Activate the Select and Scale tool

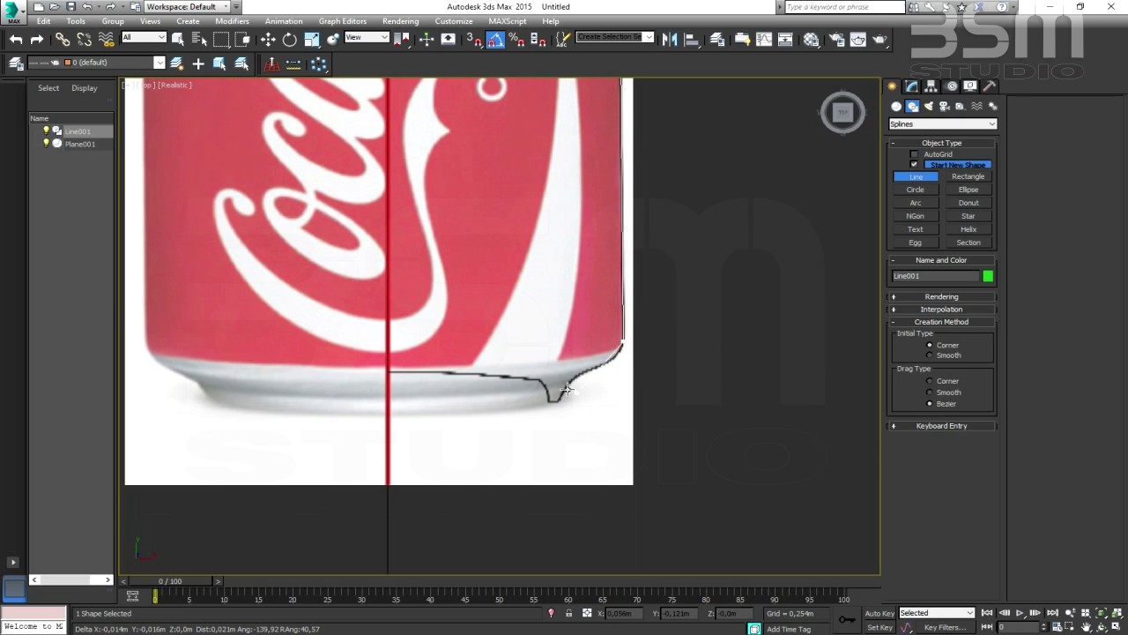312,39
